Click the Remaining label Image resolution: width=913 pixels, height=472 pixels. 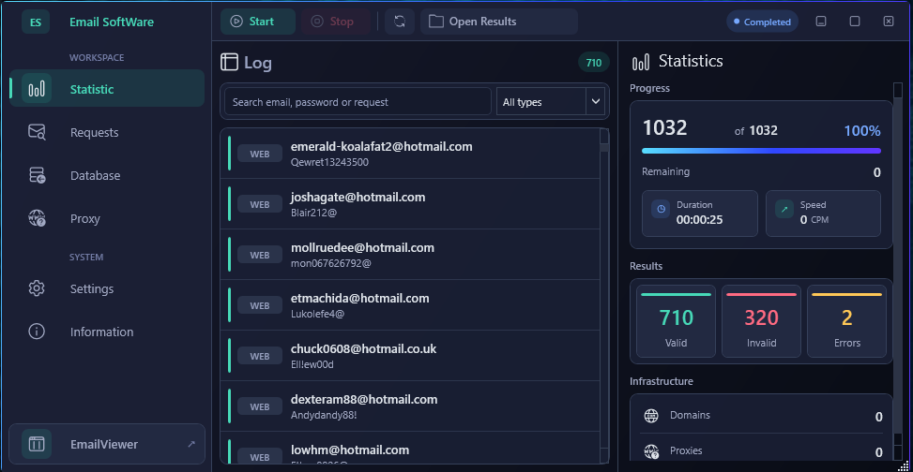[x=665, y=172]
